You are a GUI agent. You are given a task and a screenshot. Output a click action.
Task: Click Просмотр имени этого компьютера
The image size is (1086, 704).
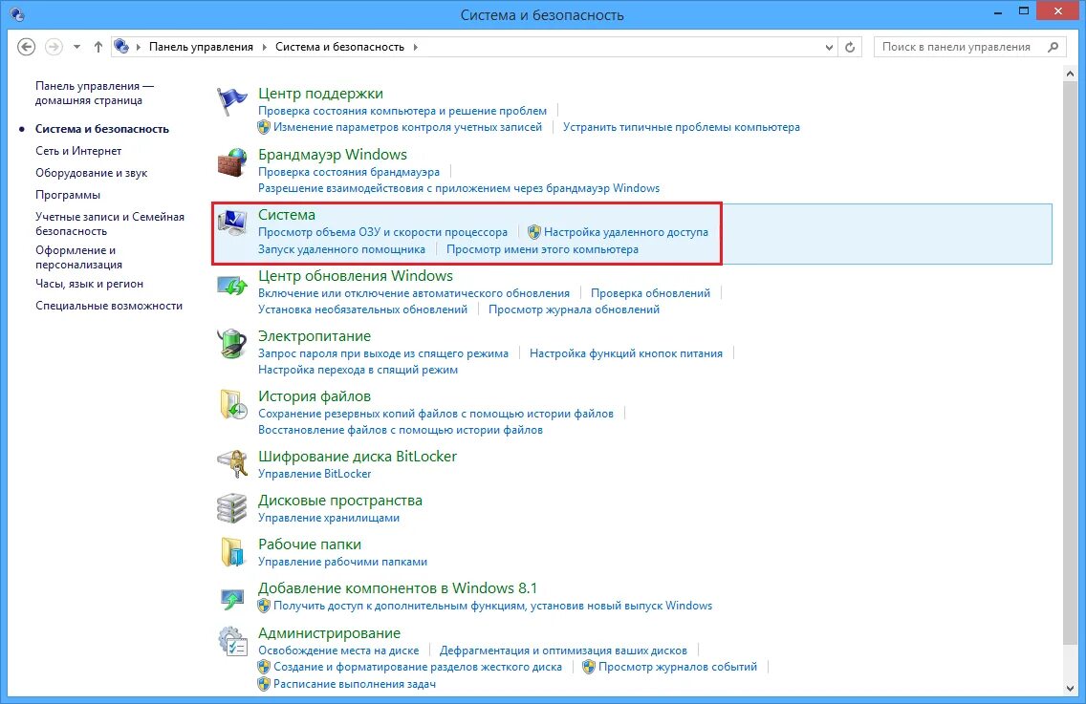(x=542, y=249)
